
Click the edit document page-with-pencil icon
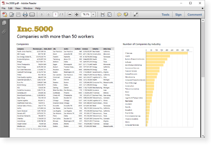(x=12, y=14)
